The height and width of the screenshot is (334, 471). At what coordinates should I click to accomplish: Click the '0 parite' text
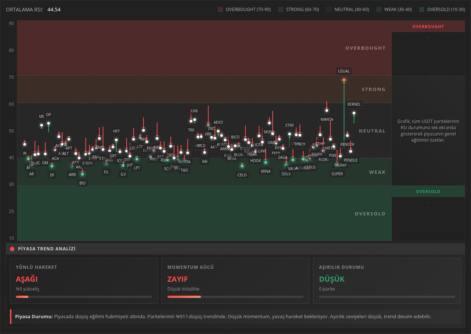pyautogui.click(x=327, y=289)
